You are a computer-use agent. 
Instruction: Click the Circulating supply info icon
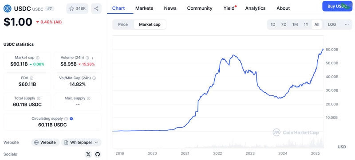[66, 118]
